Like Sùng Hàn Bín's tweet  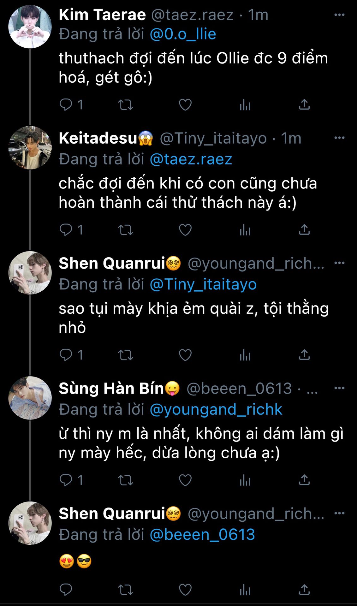click(185, 480)
